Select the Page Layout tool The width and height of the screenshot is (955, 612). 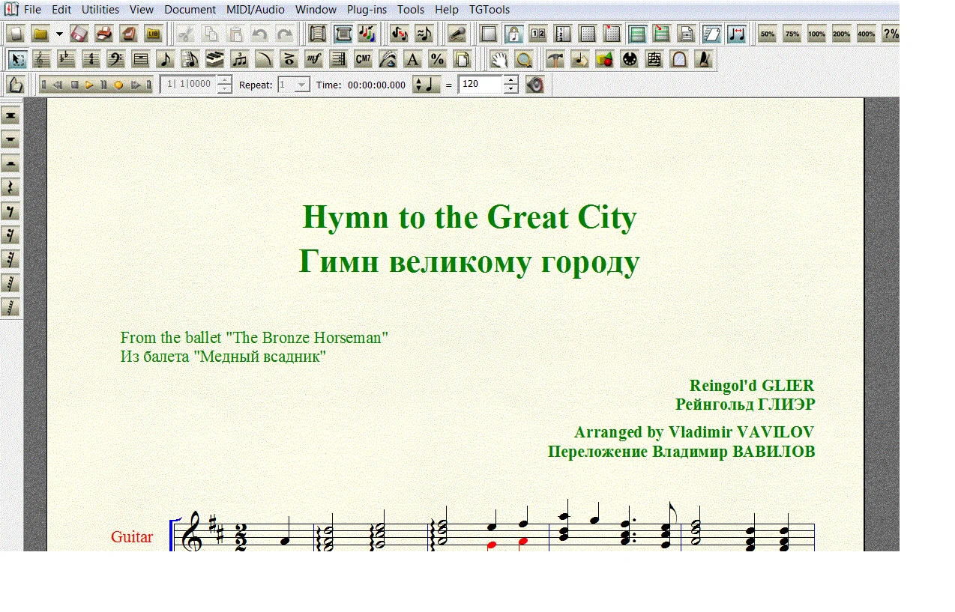(x=463, y=59)
